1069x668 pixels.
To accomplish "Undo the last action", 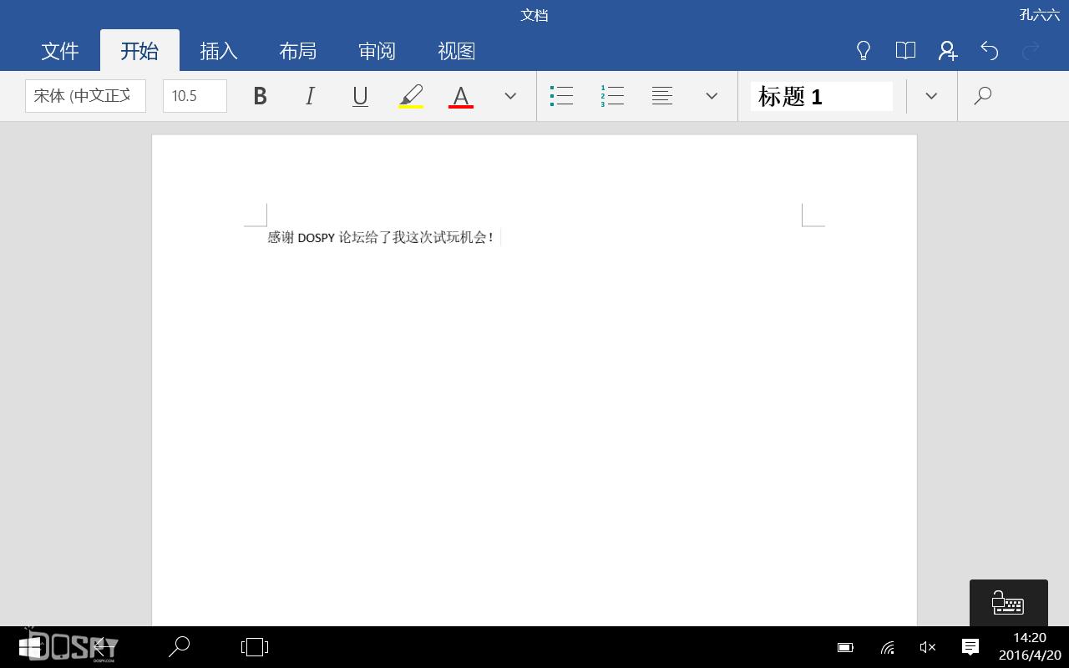I will tap(990, 51).
